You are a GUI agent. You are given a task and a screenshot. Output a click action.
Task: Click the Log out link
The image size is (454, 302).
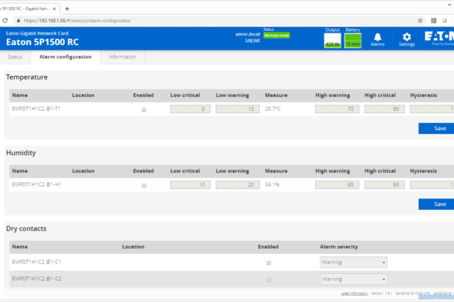tap(252, 40)
